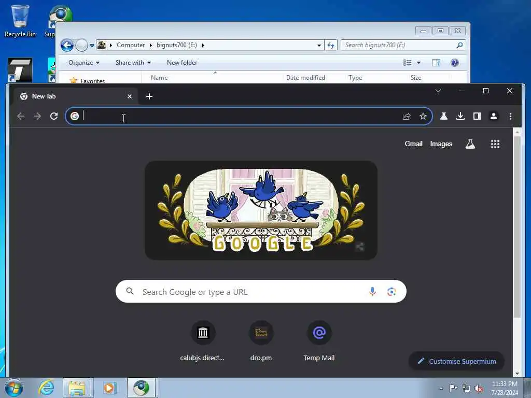Viewport: 531px width, 398px height.
Task: Open the network tray icon
Action: (x=466, y=388)
